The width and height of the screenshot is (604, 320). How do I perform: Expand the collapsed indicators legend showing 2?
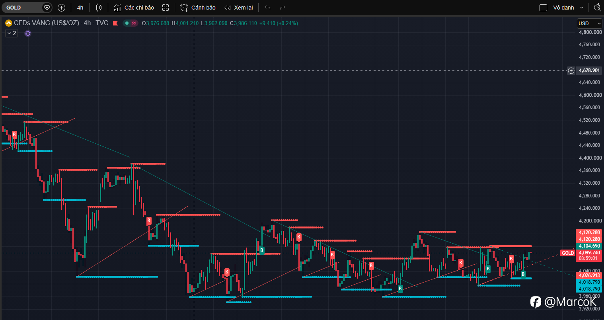pos(11,33)
